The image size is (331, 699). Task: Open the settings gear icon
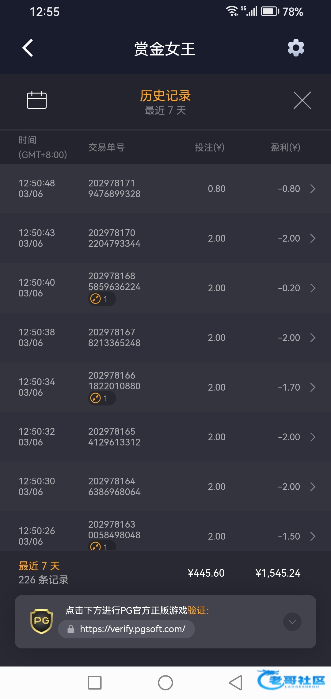point(296,48)
